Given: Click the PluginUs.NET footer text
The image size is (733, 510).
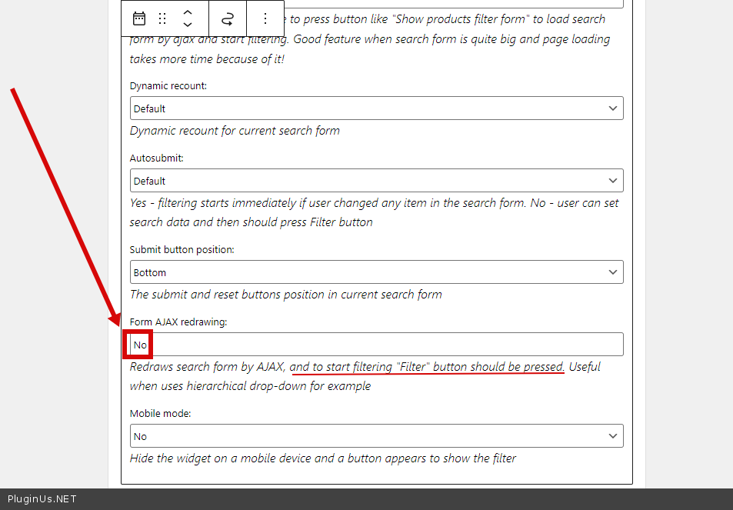Looking at the screenshot, I should 42,499.
